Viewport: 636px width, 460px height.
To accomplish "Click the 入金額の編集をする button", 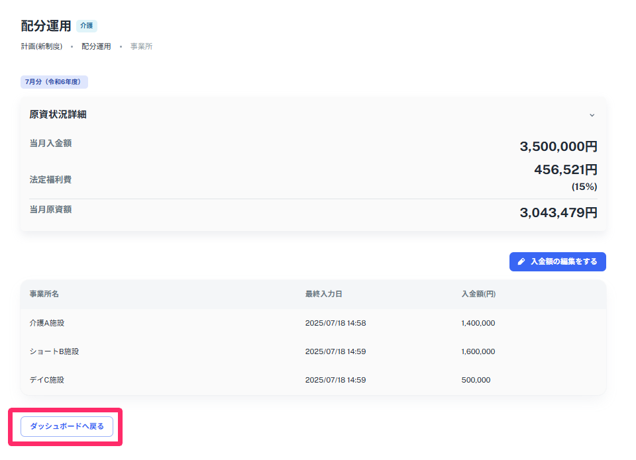I will 557,261.
